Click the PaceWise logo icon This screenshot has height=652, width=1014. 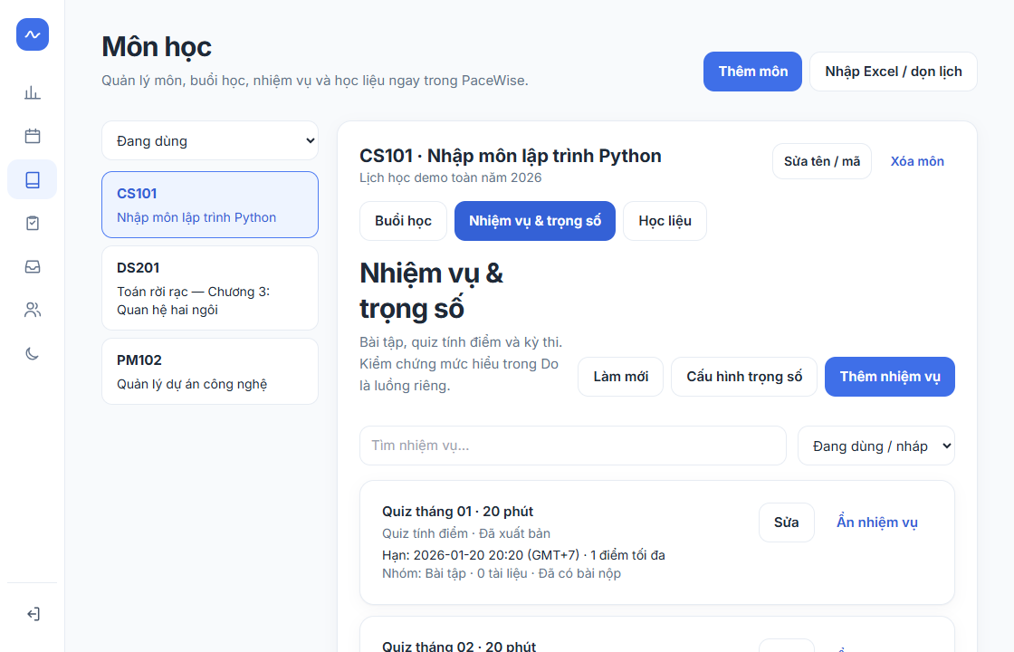[x=33, y=34]
